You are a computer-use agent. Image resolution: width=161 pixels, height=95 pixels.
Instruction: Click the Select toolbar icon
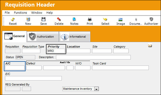point(105,19)
